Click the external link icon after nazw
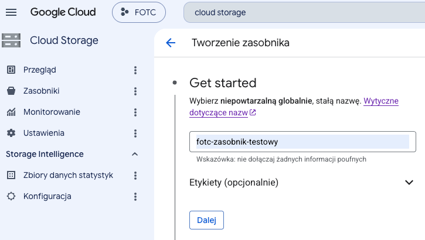This screenshot has width=425, height=240. [x=253, y=112]
